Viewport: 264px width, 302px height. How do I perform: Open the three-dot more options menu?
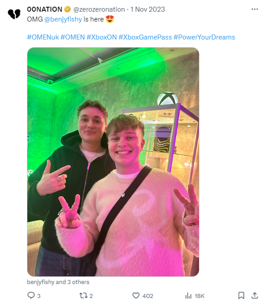tap(255, 9)
